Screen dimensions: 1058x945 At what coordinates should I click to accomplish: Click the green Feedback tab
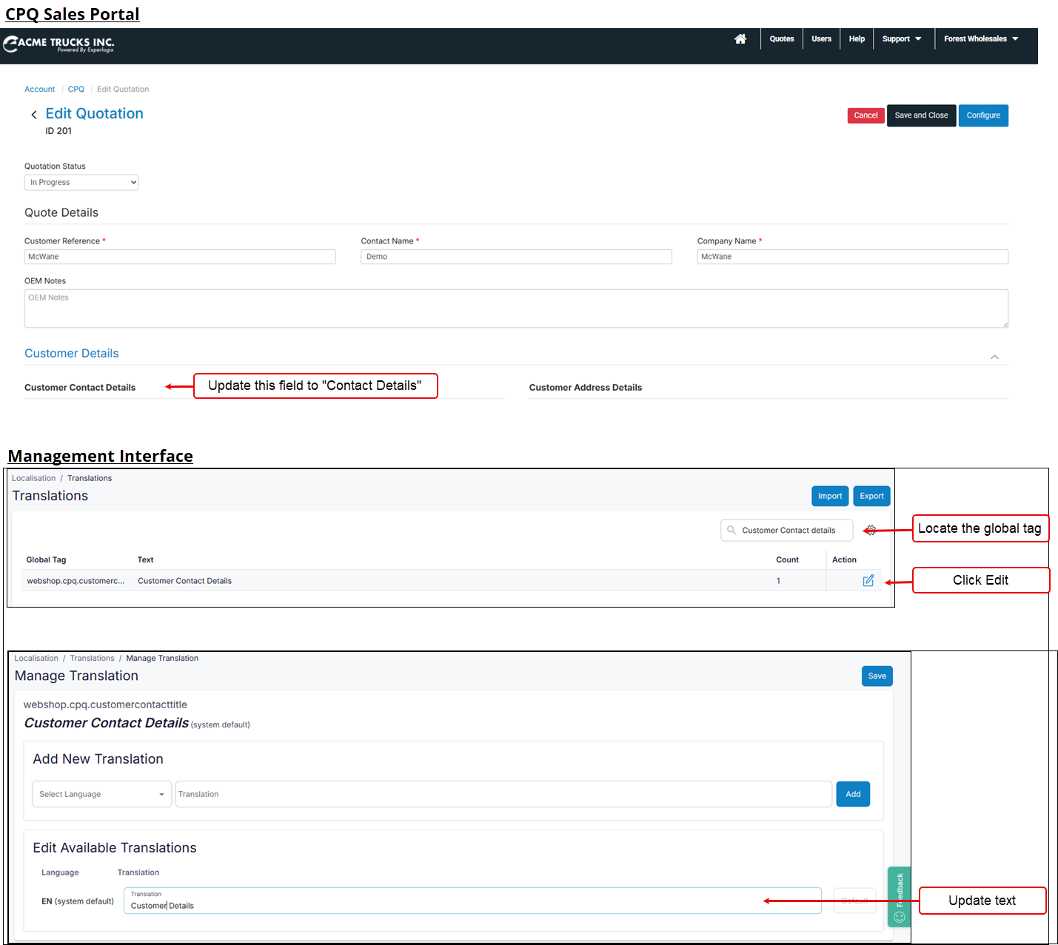coord(899,896)
